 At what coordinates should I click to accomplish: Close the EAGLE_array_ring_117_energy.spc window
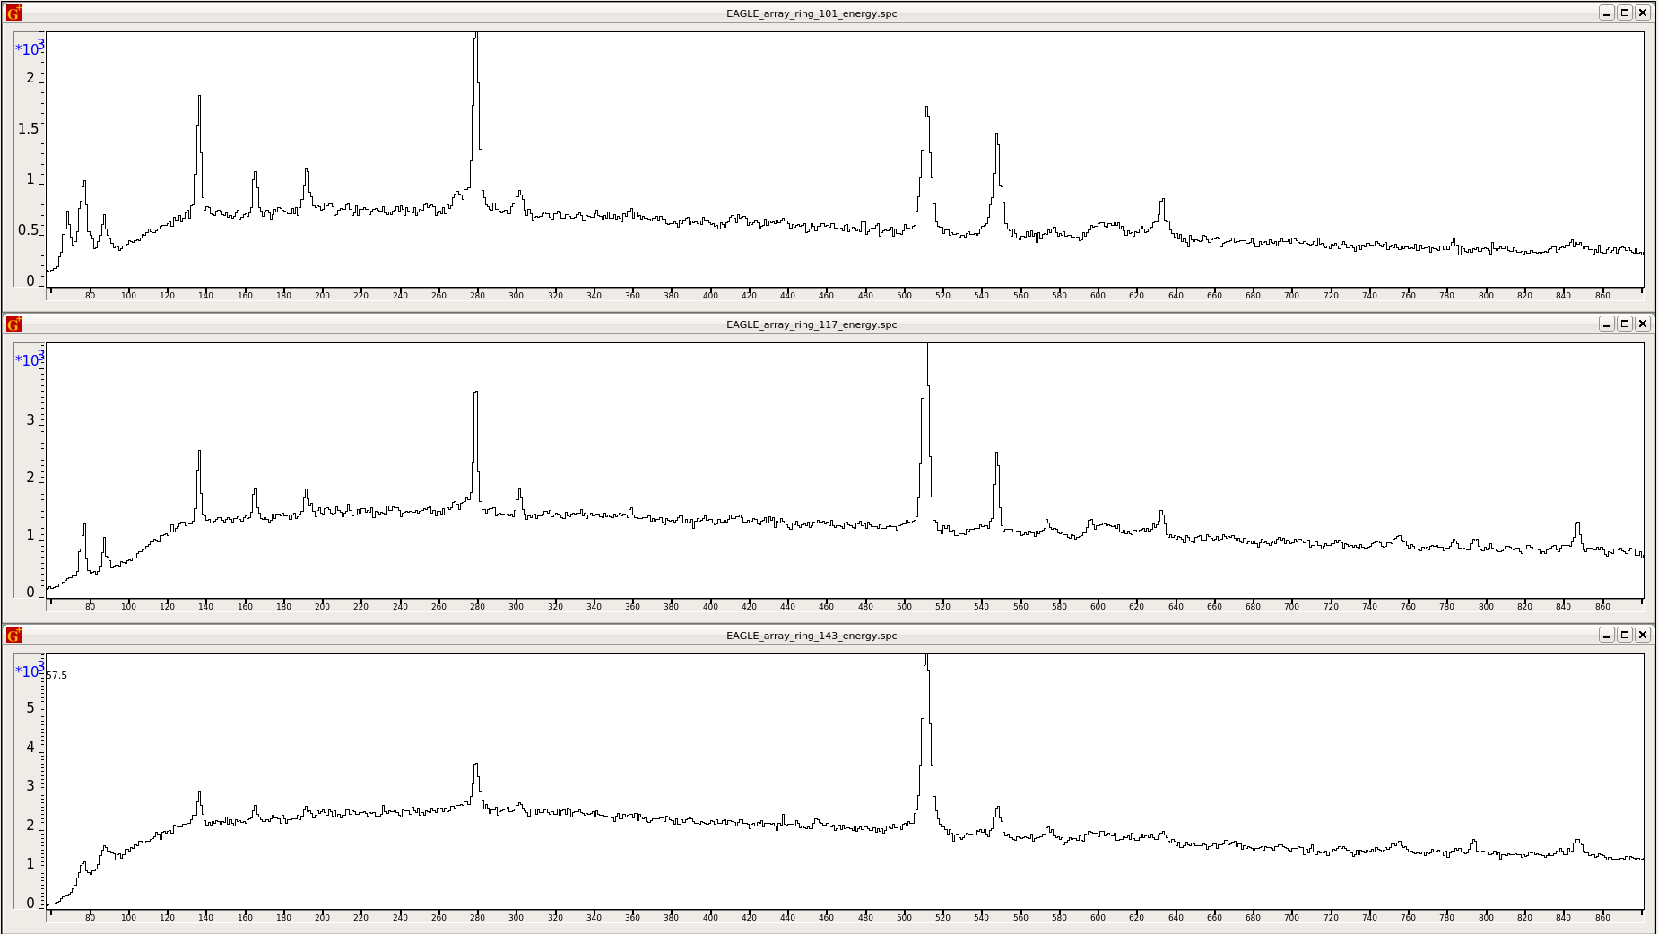(x=1642, y=324)
